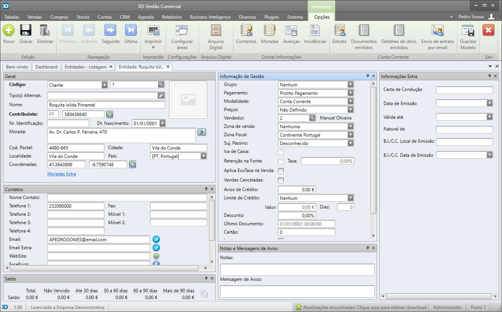Check the Vendas Canceladas checkbox

[281, 180]
